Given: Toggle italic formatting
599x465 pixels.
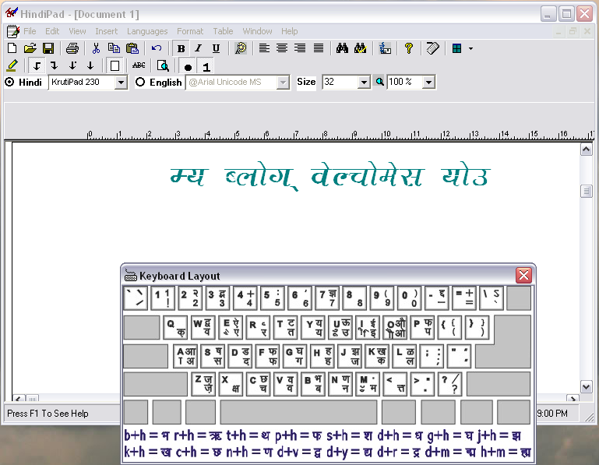Looking at the screenshot, I should click(199, 48).
